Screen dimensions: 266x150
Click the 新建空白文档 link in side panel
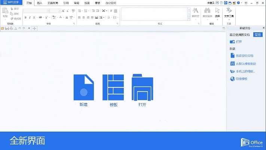[244, 55]
